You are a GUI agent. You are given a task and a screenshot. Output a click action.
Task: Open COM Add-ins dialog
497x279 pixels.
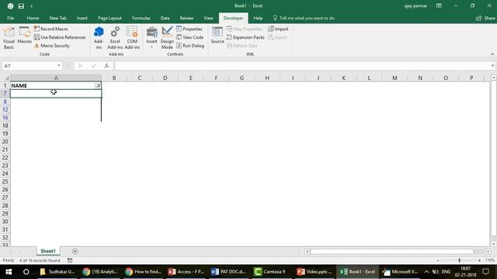tap(132, 38)
